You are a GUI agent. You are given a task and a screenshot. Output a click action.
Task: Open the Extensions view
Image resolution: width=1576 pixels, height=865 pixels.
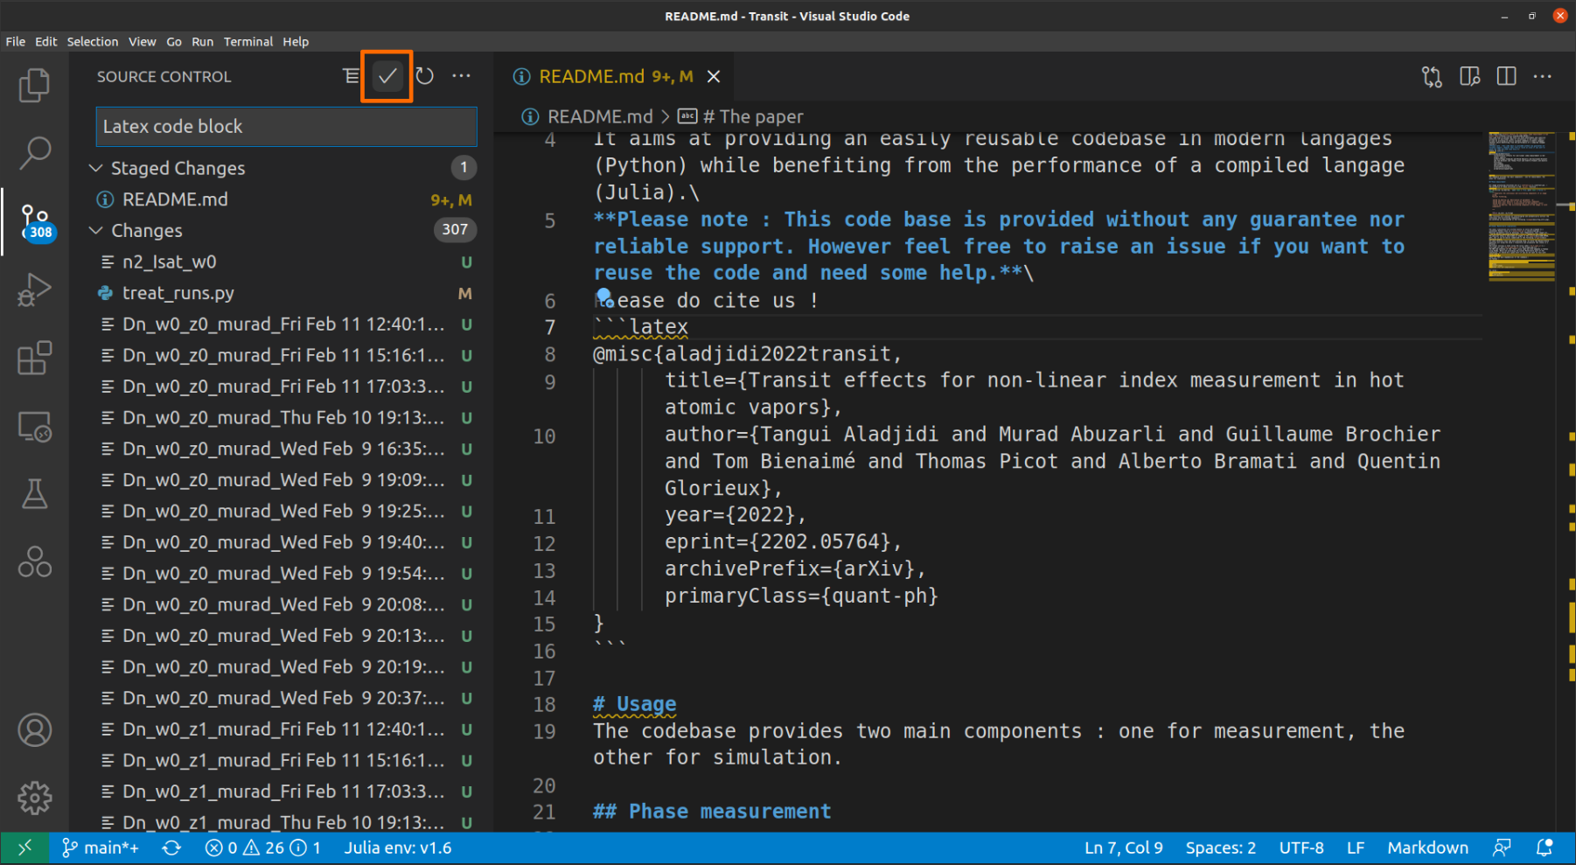34,358
